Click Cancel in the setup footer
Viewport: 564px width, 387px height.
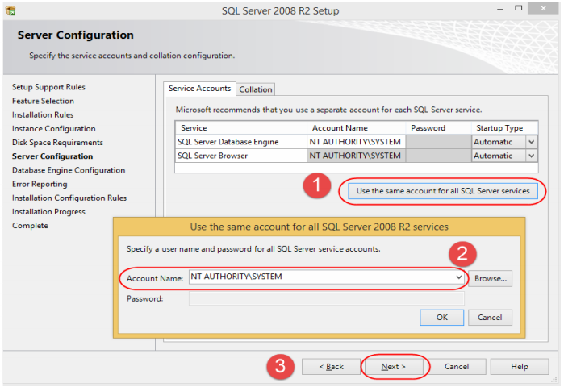pyautogui.click(x=457, y=367)
